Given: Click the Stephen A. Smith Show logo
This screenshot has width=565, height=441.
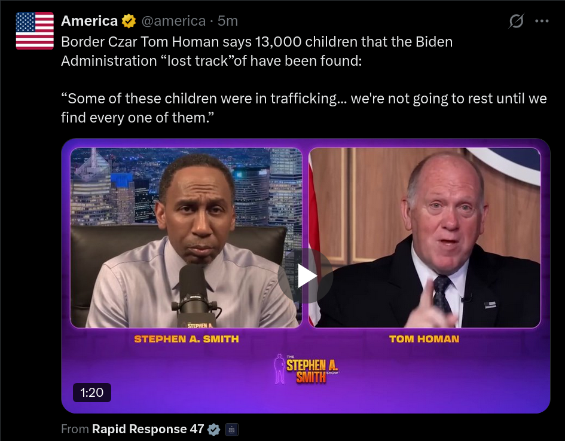Looking at the screenshot, I should (x=307, y=369).
